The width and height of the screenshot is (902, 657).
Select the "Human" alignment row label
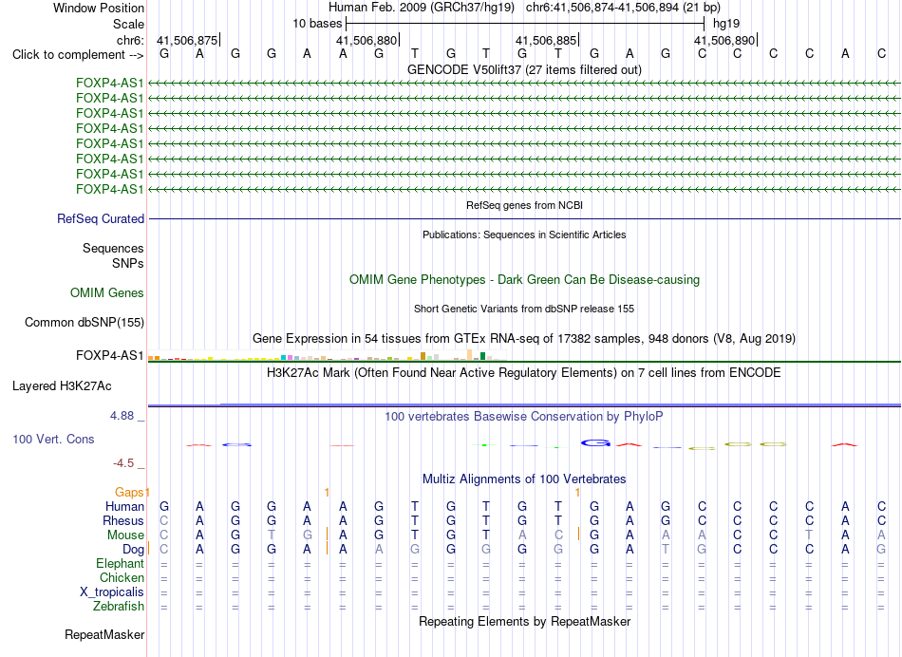124,506
